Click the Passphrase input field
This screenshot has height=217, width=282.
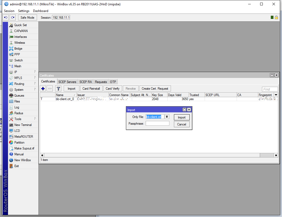click(x=157, y=123)
